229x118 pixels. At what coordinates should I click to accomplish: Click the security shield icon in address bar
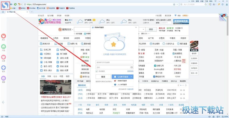pyautogui.click(x=25, y=5)
